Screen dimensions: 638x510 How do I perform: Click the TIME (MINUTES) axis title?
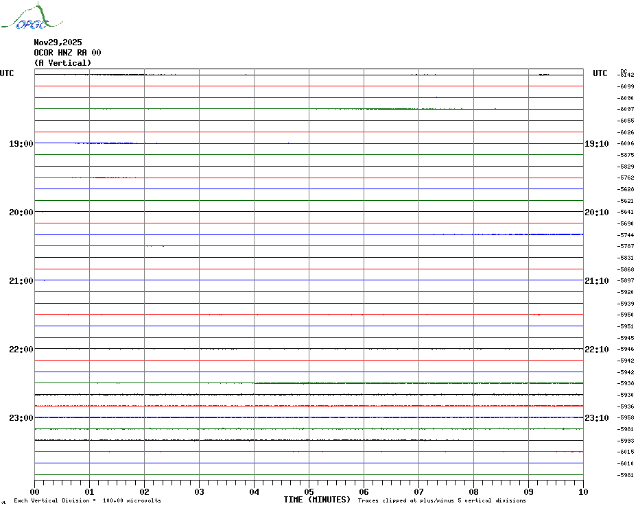pos(317,500)
